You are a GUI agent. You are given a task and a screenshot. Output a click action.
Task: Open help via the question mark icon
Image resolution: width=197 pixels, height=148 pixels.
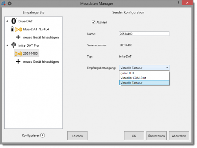pyautogui.click(x=178, y=3)
